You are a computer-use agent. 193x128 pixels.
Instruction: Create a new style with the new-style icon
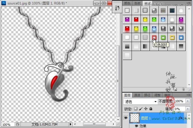[x=175, y=90]
